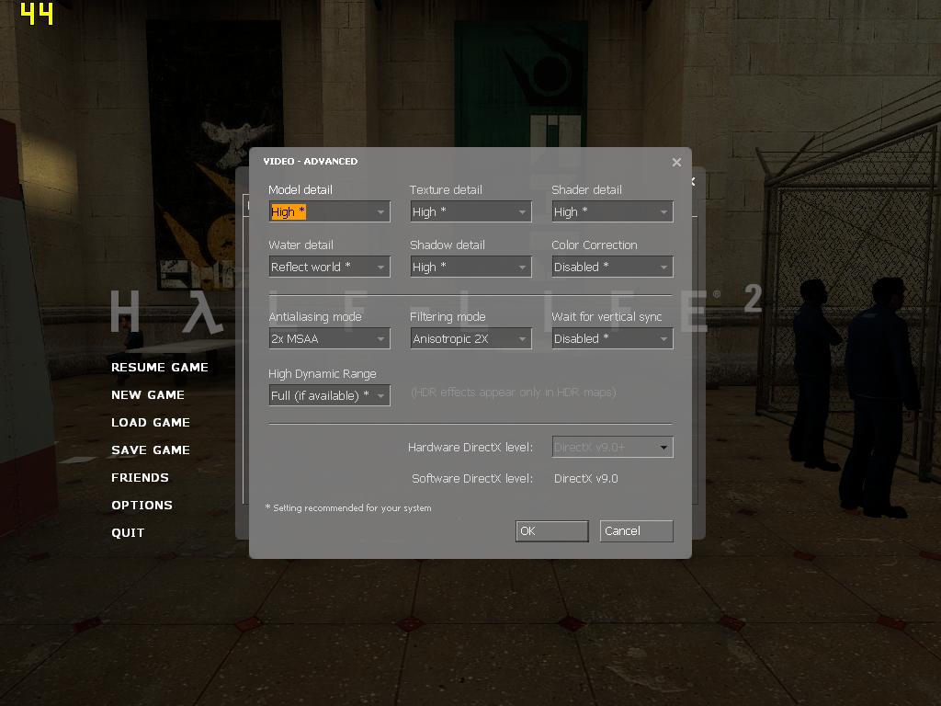Click the HDR effects hint text
This screenshot has width=941, height=706.
pos(514,393)
